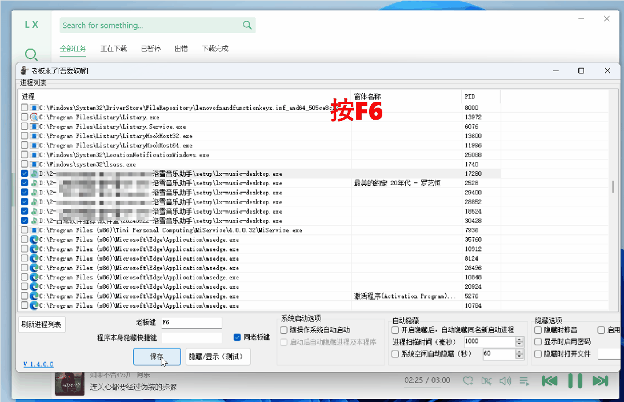Click the PID cell 26496
The image size is (624, 402).
pyautogui.click(x=473, y=268)
